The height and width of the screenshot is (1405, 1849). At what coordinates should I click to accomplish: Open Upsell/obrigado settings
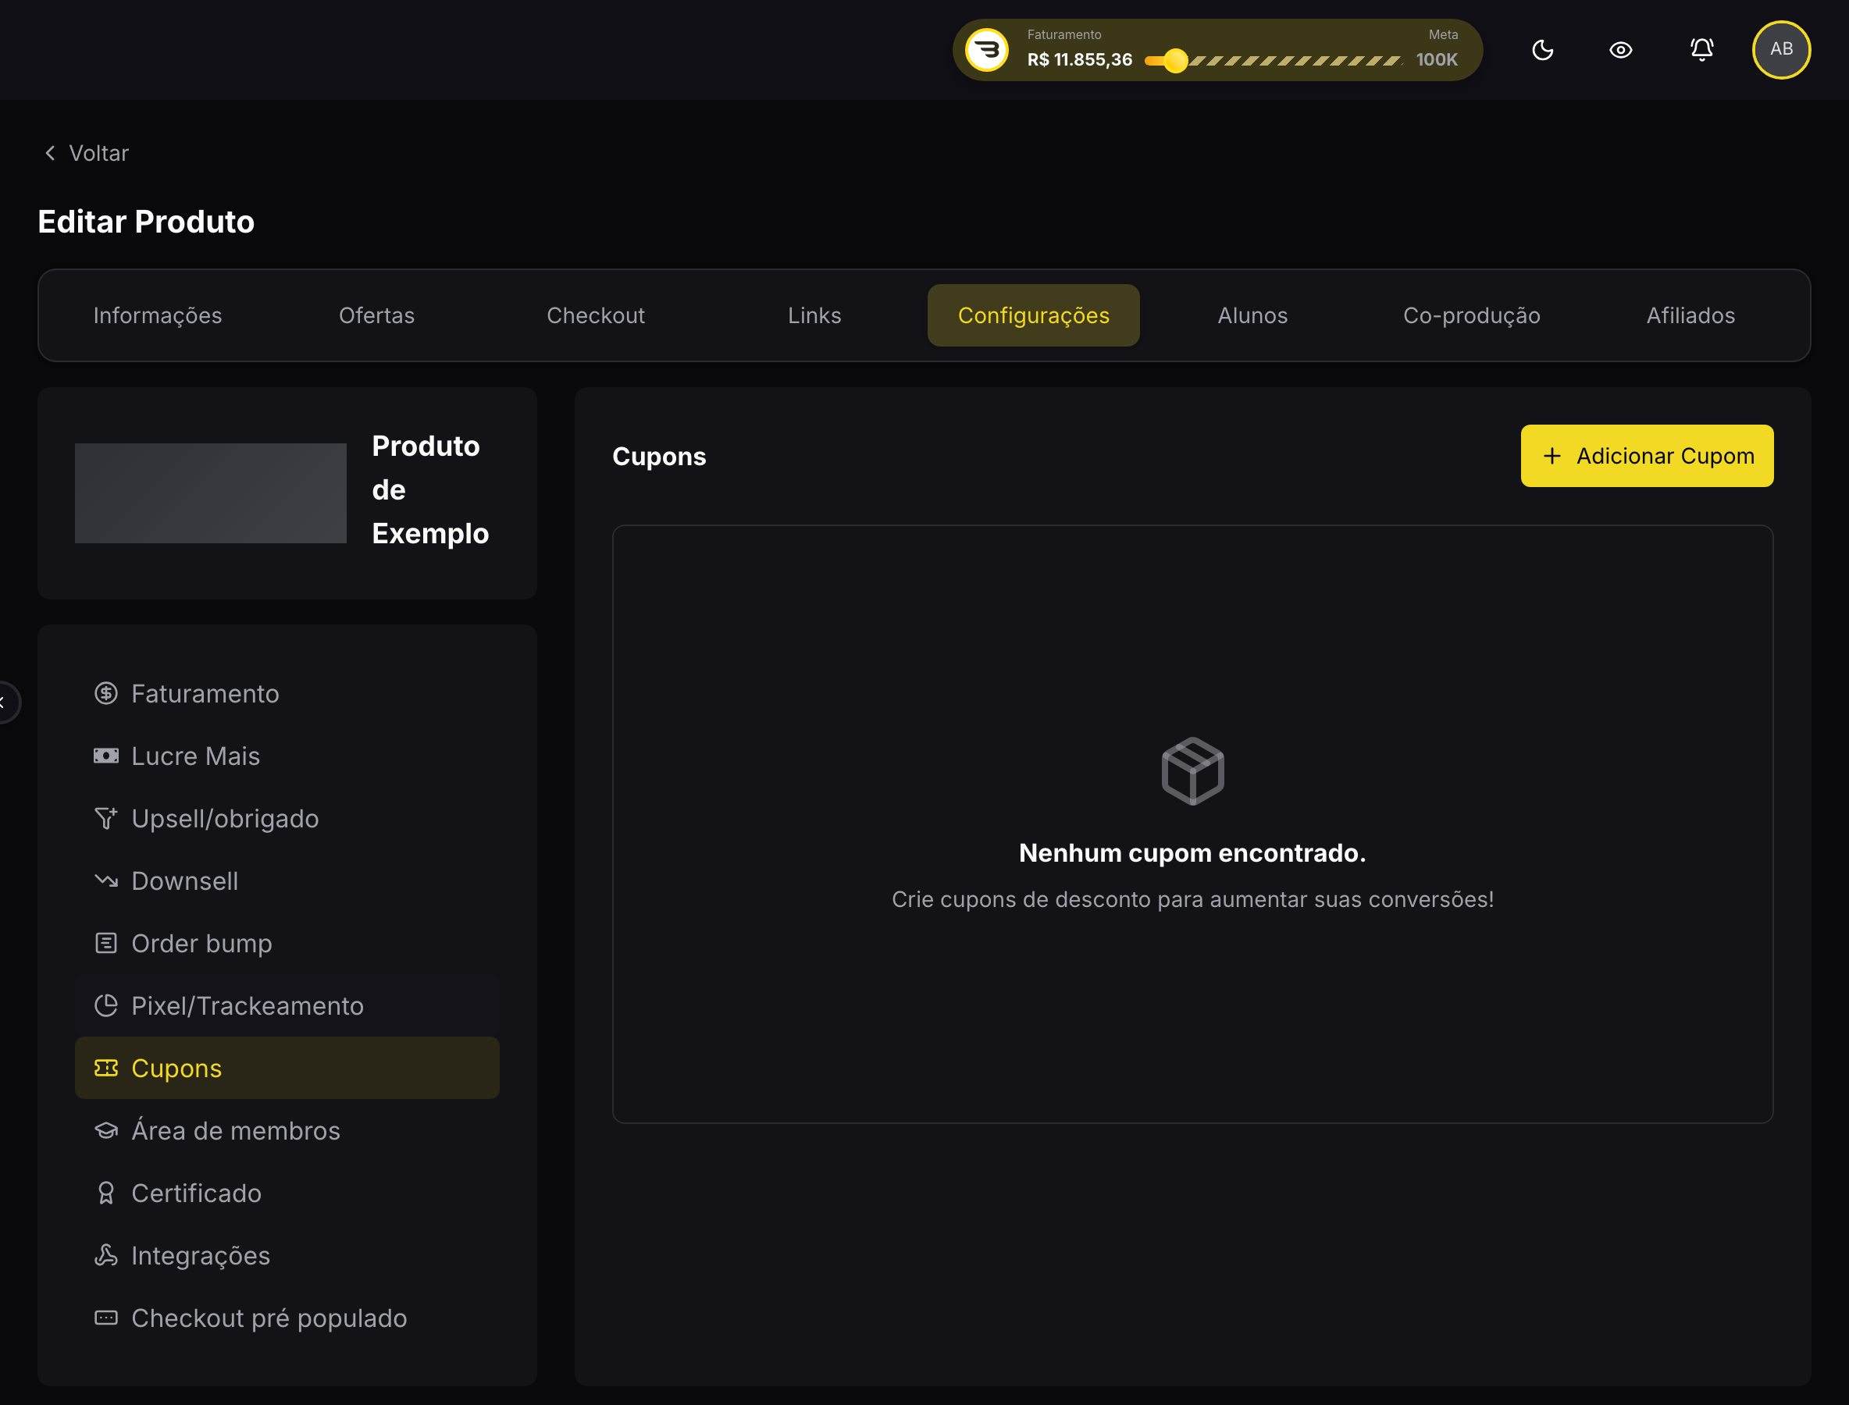[x=287, y=818]
